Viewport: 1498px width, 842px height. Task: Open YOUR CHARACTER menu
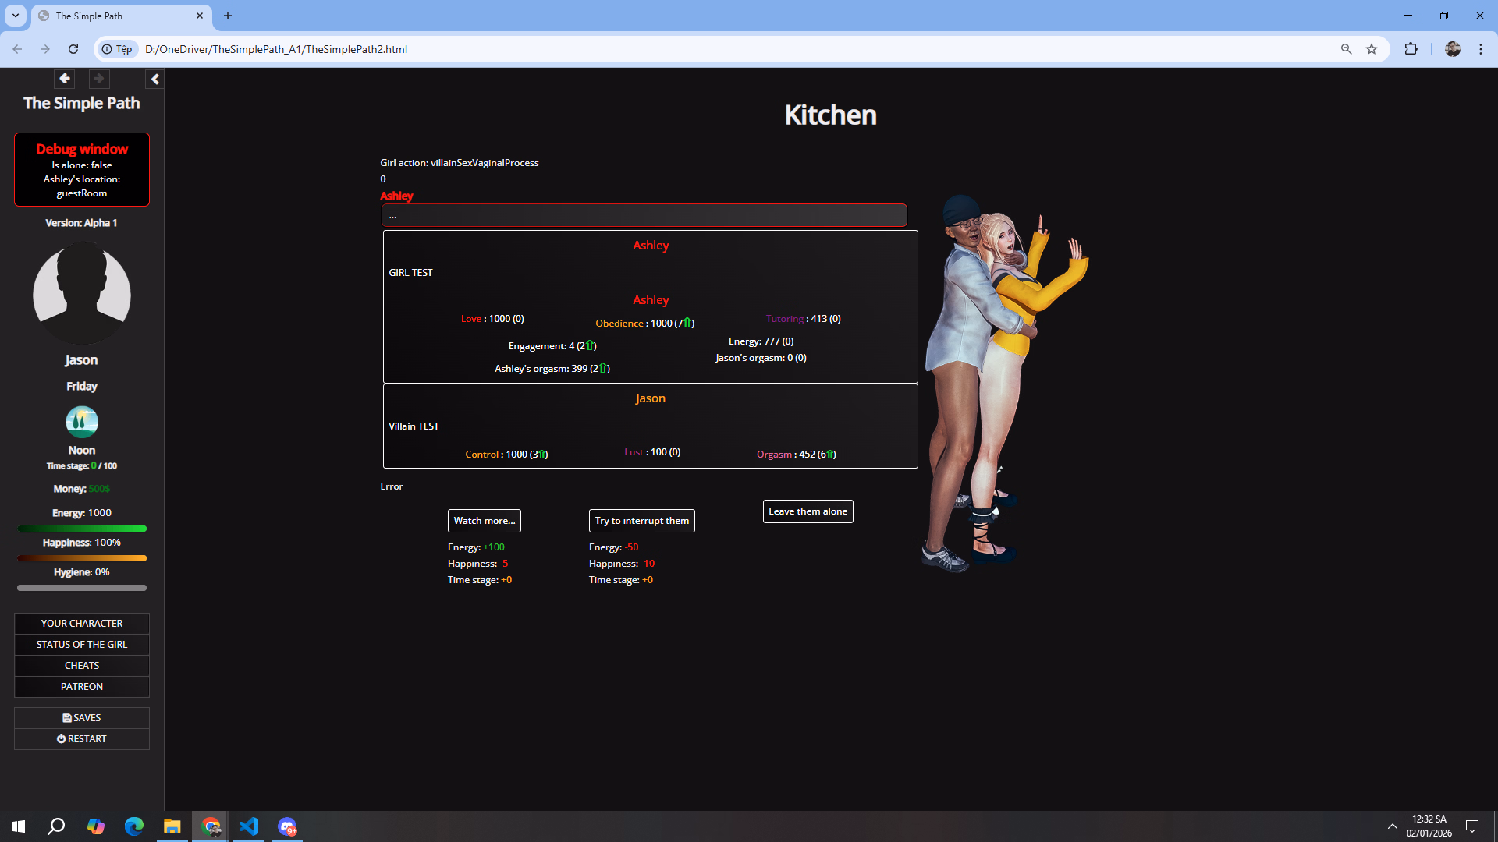82,623
